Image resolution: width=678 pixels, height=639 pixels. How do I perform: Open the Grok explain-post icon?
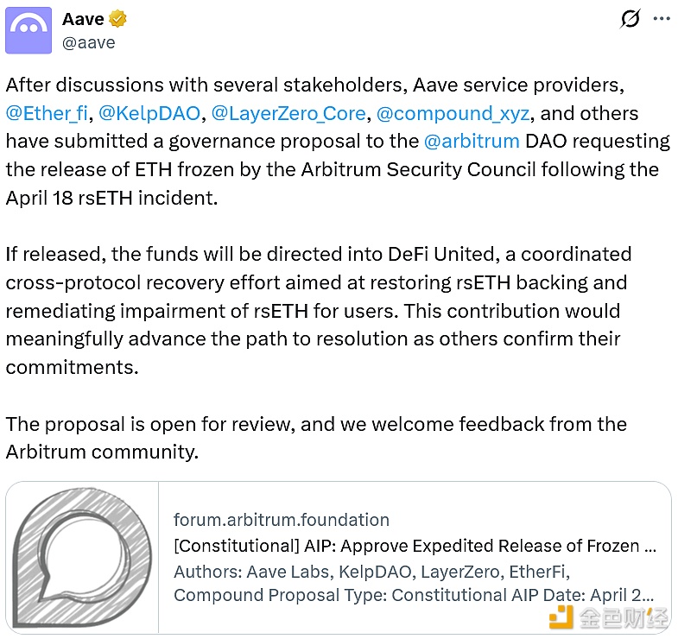click(630, 18)
